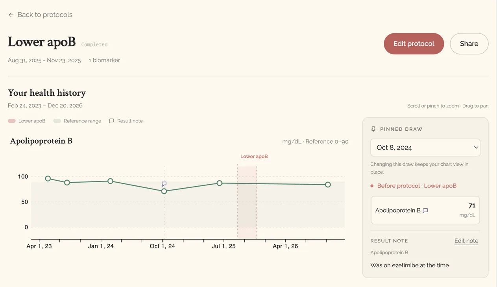The image size is (497, 287).
Task: Click the note icon on the chart
Action: pyautogui.click(x=164, y=184)
